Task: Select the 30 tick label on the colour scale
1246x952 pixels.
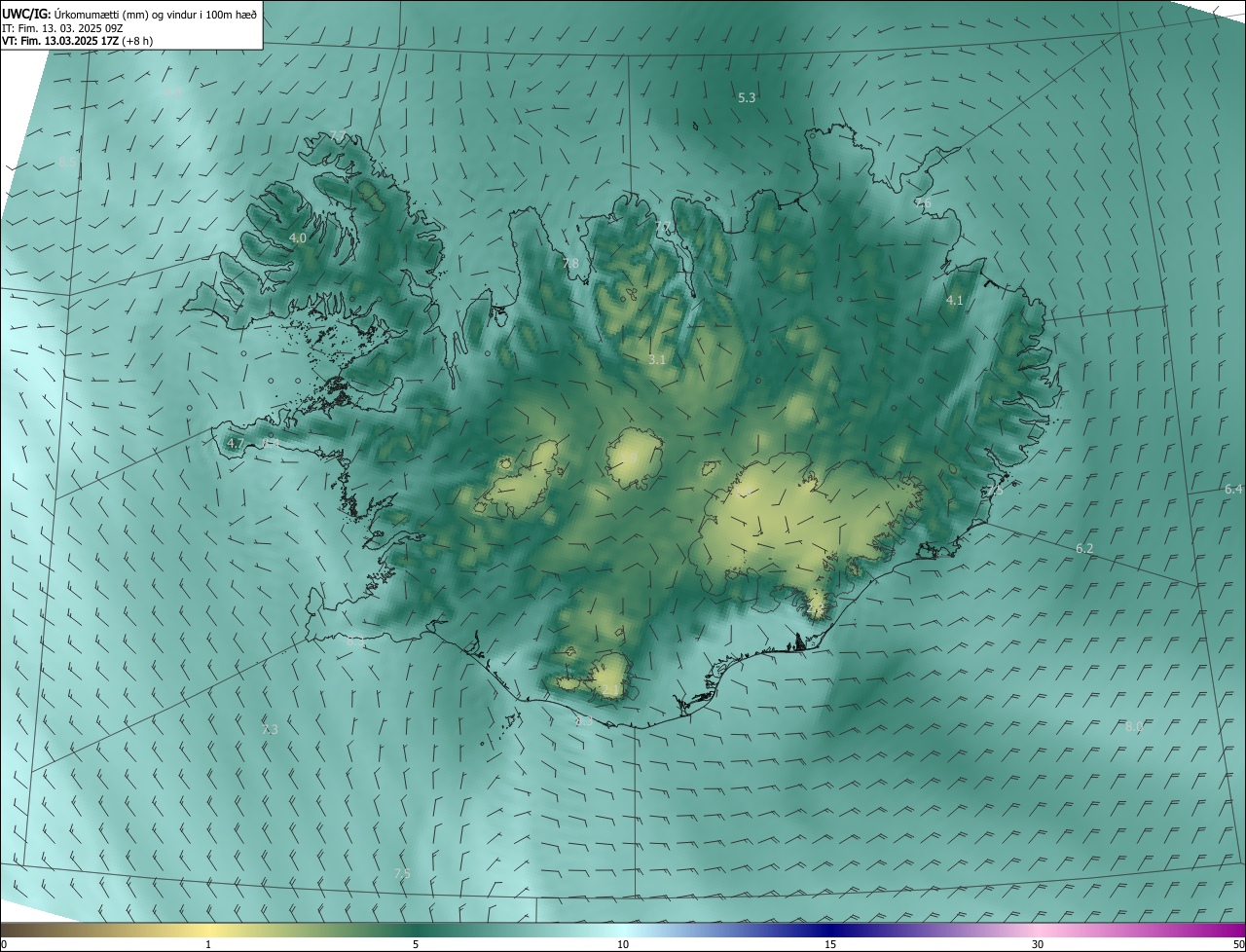Action: tap(1038, 944)
